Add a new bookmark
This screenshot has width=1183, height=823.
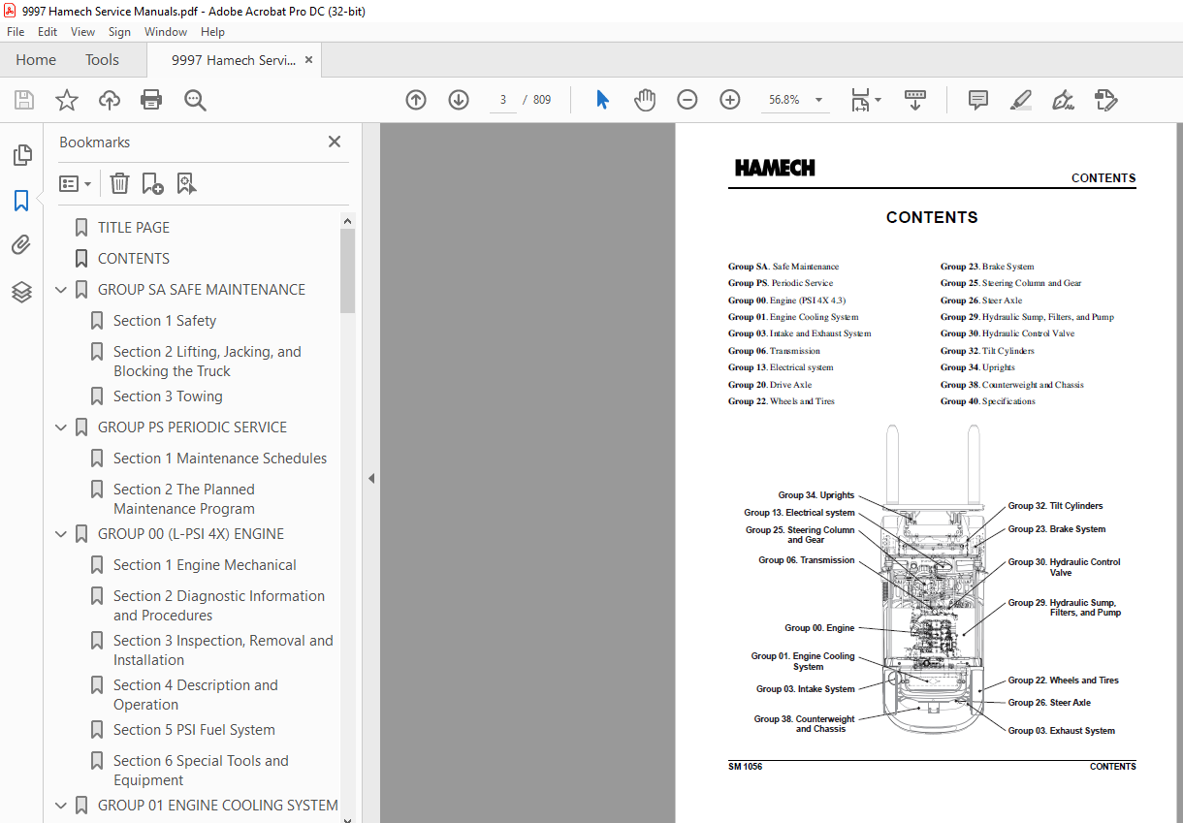(x=153, y=183)
